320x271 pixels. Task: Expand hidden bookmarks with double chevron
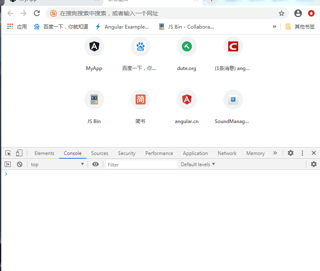275,27
